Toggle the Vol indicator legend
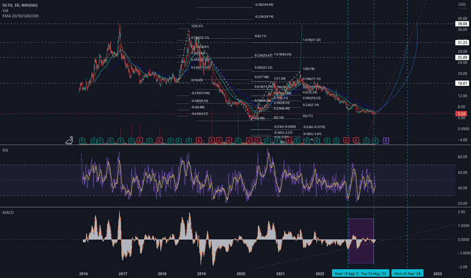 6,11
